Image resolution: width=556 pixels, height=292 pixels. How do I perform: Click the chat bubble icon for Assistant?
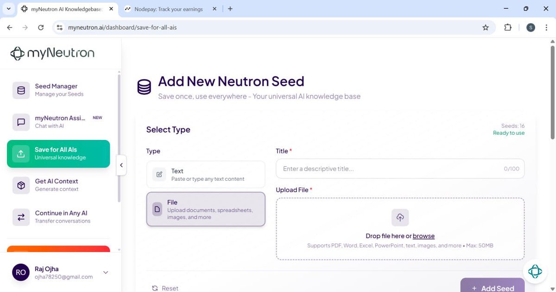coord(21,122)
